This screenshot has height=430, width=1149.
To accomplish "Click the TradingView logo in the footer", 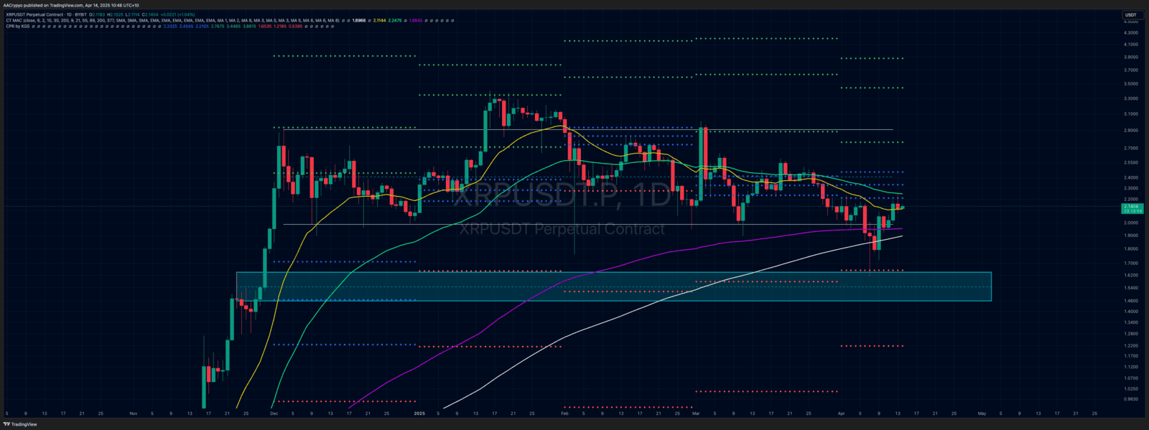I will point(19,424).
